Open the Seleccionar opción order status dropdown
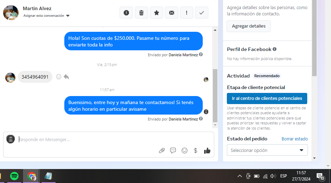Screen dimensions: 331x183 point(267,150)
